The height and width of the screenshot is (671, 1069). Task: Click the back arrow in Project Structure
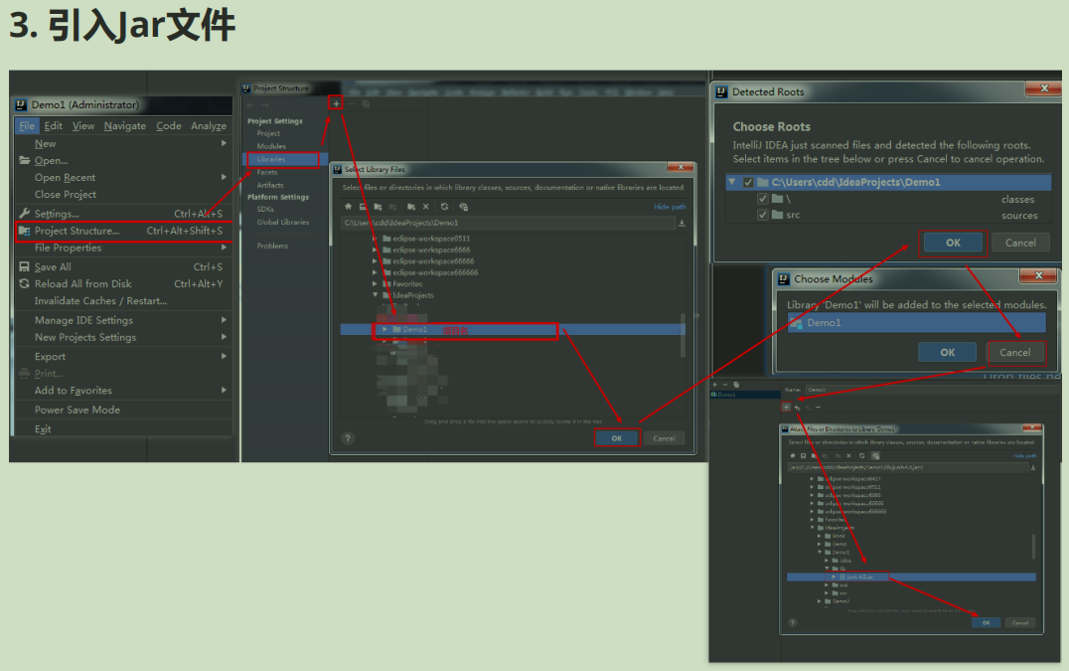[250, 105]
